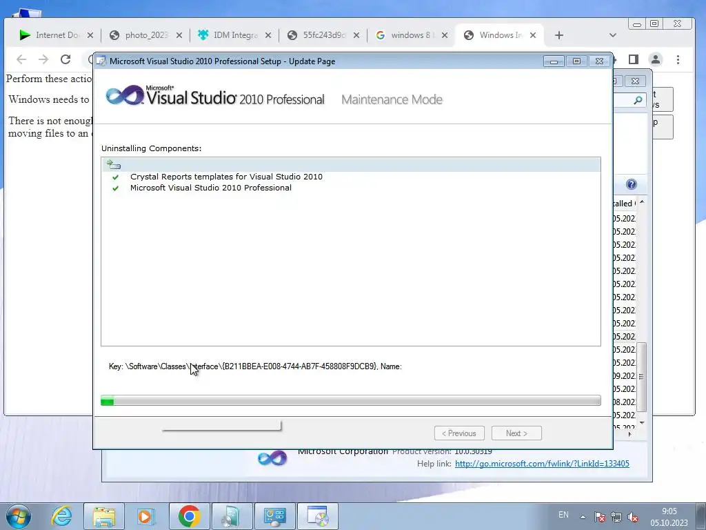Click the muted volume tray icon
Viewport: 706px width, 530px height.
tap(633, 517)
